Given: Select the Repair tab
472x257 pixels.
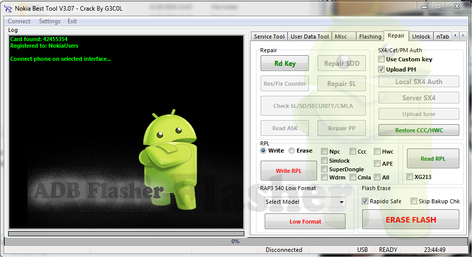Looking at the screenshot, I should coord(396,35).
